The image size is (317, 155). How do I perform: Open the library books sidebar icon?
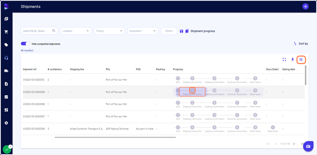[6, 19]
